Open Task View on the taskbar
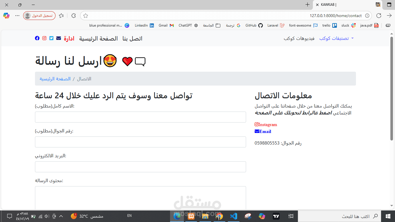 [291, 216]
